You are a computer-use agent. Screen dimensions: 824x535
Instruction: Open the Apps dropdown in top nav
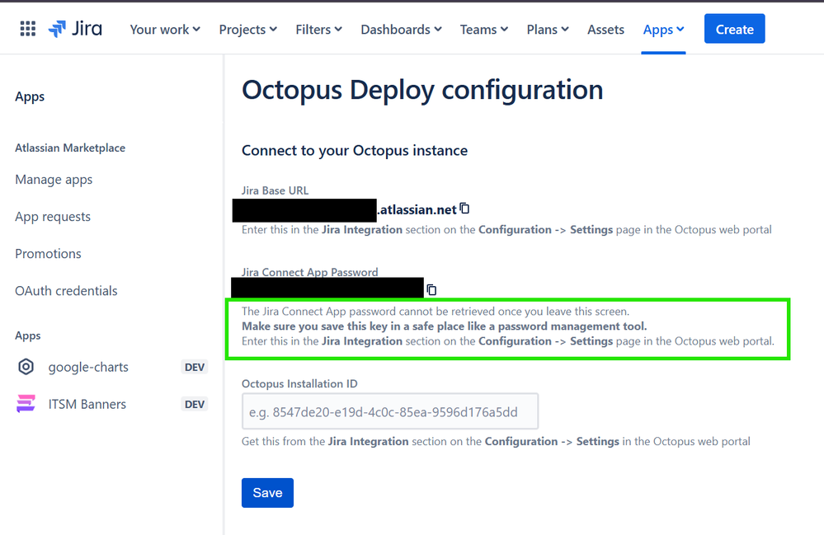coord(663,30)
